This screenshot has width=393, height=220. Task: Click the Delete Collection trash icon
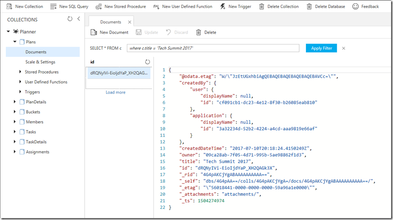[261, 7]
